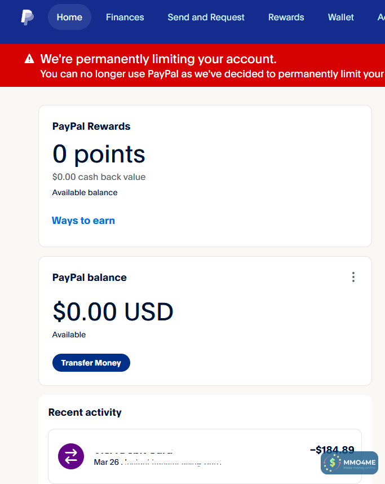The image size is (385, 484).
Task: Open PayPal balance three-dot options menu
Action: (353, 277)
